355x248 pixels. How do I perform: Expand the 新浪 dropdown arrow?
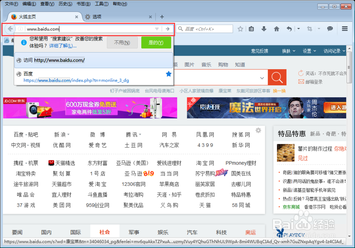click(x=69, y=134)
